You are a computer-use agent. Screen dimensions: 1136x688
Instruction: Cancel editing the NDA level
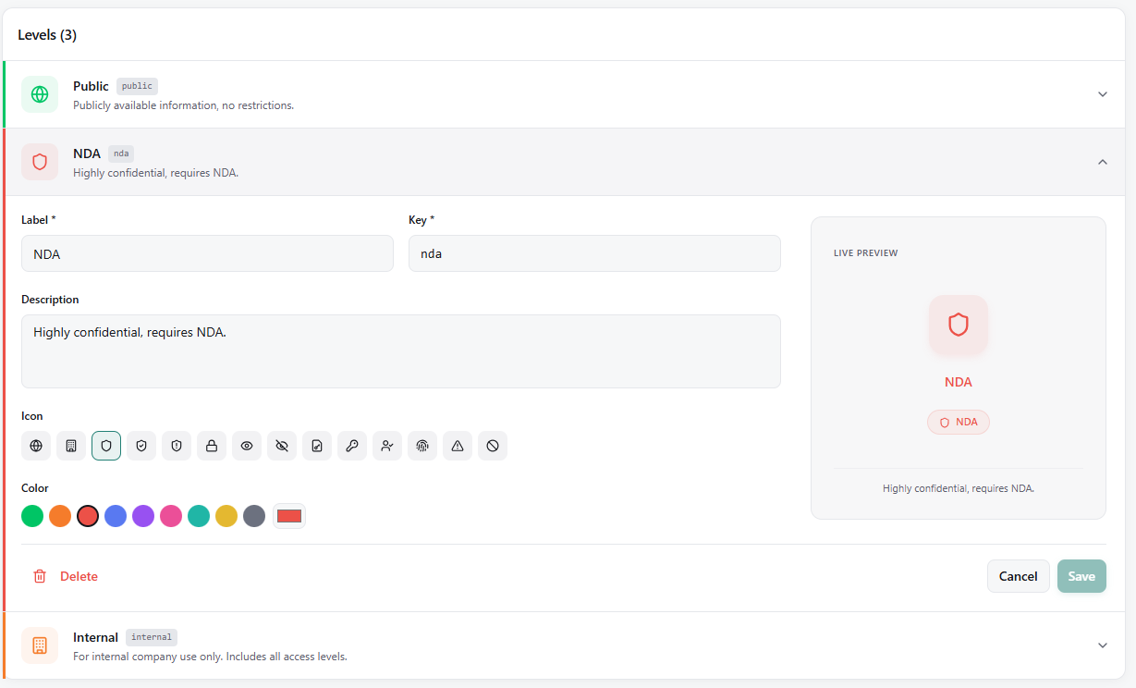[x=1018, y=576]
